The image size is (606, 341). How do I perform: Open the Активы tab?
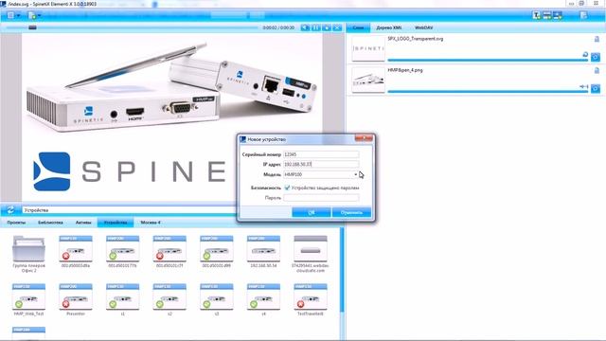click(x=83, y=223)
